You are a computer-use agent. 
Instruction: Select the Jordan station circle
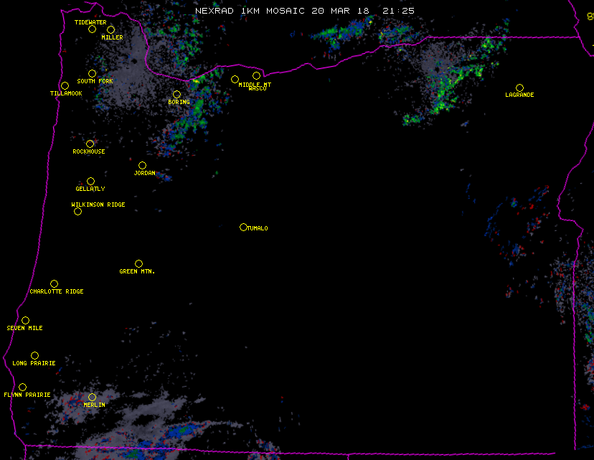[x=142, y=166]
